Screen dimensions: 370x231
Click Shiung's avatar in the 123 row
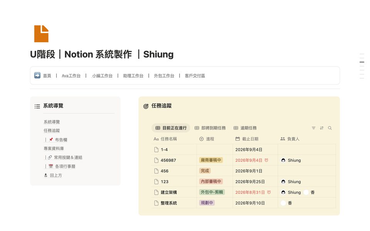(283, 181)
